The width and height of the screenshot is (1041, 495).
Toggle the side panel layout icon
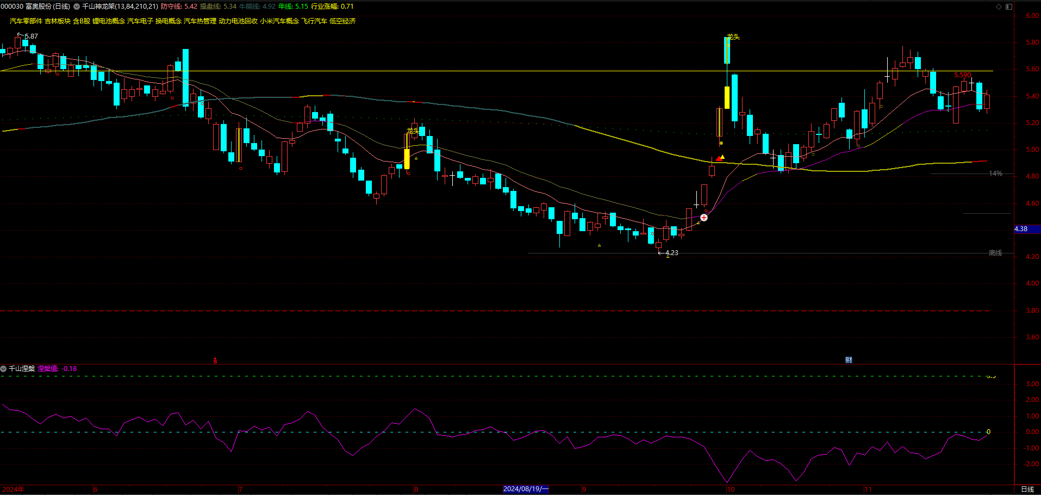coord(1008,7)
